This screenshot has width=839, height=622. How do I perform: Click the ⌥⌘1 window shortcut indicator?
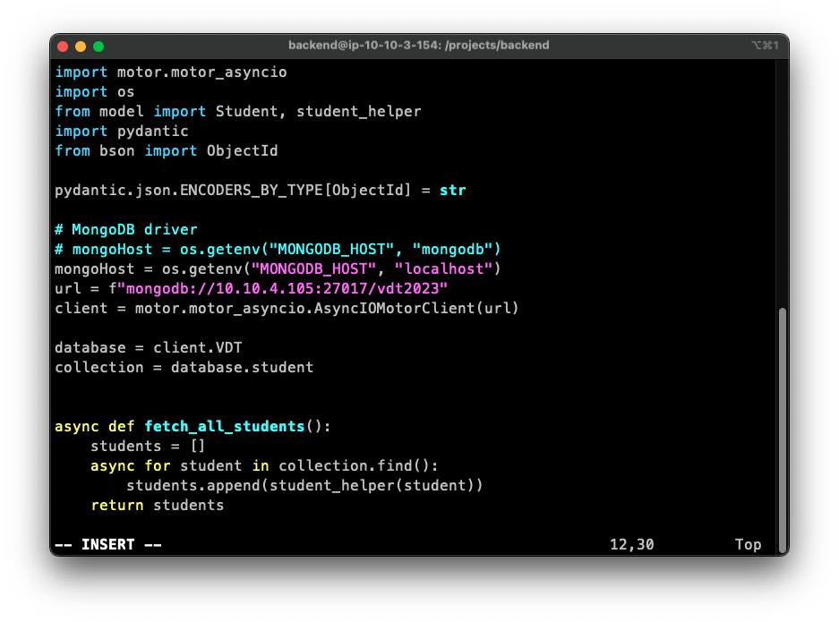[765, 45]
